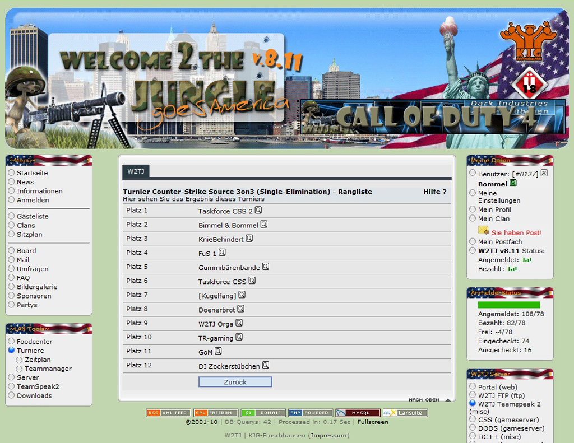The image size is (574, 443).
Task: Select the Startseite menu entry
Action: point(32,172)
